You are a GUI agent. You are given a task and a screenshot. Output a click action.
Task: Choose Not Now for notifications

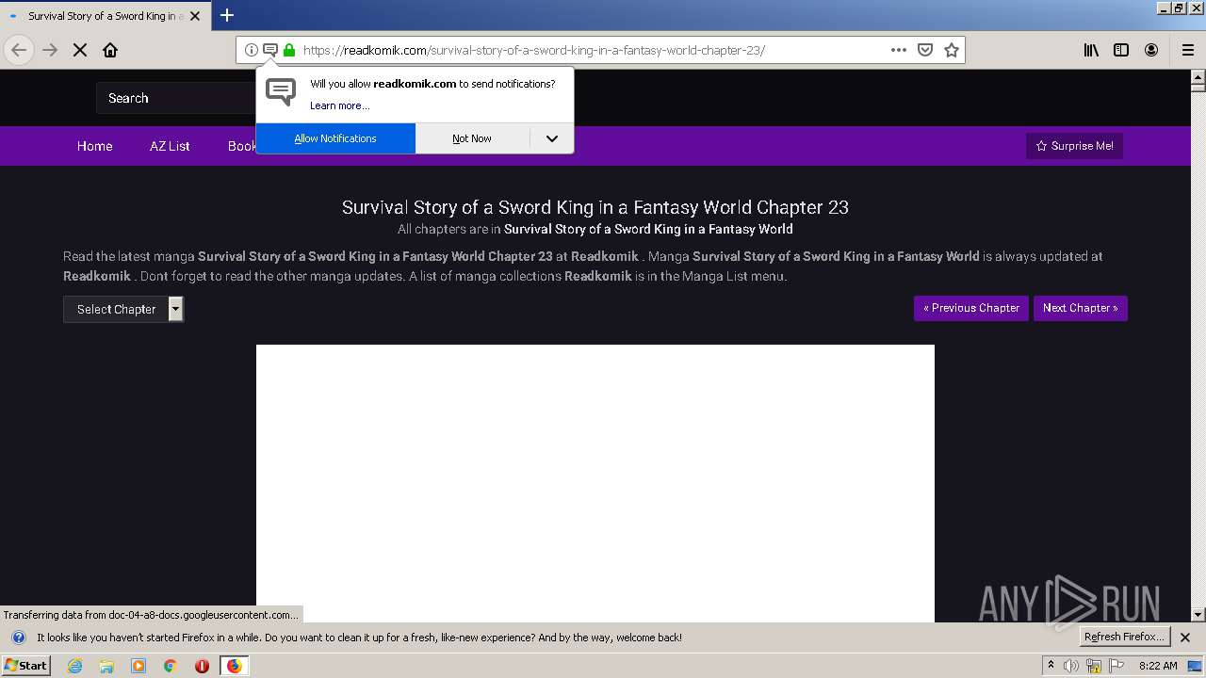(x=472, y=138)
